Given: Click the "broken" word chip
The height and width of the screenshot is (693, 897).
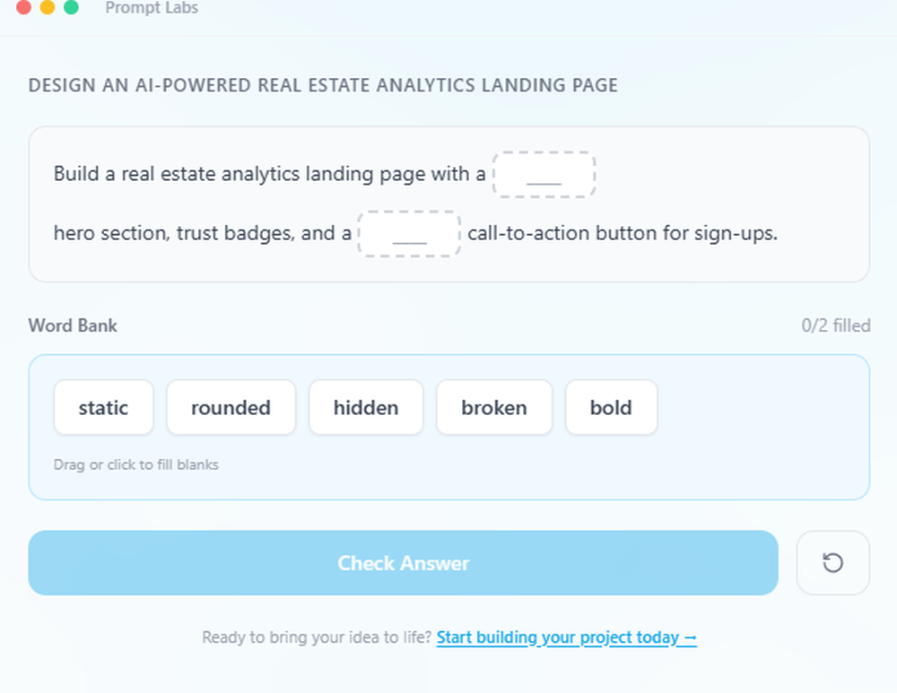Looking at the screenshot, I should [494, 408].
